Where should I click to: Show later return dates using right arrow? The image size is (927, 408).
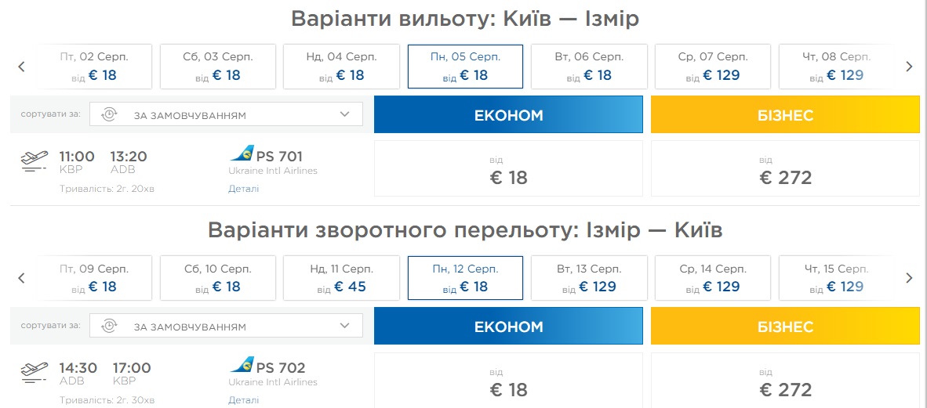[909, 277]
